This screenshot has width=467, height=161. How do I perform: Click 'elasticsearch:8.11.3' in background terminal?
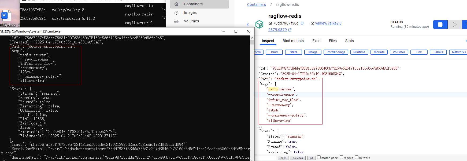click(x=73, y=18)
